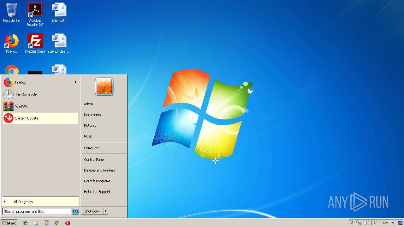Expand Firefox jump list arrow
The height and width of the screenshot is (227, 404).
point(75,82)
